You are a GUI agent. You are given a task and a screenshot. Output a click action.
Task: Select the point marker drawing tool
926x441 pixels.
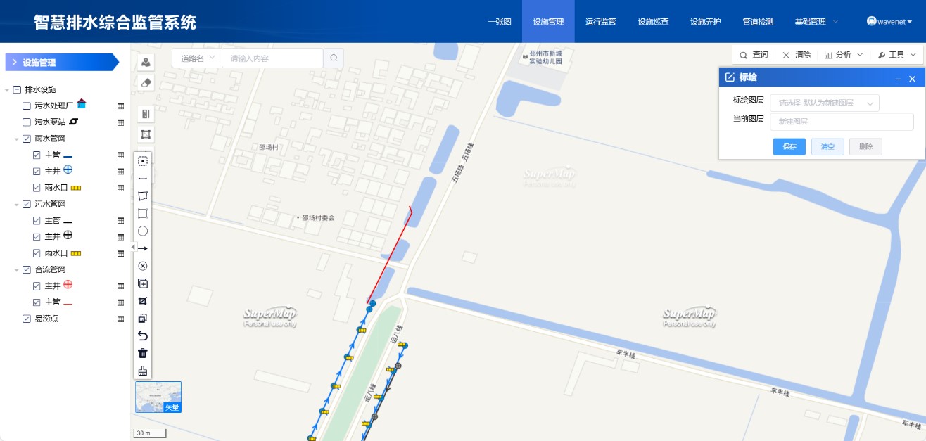143,161
